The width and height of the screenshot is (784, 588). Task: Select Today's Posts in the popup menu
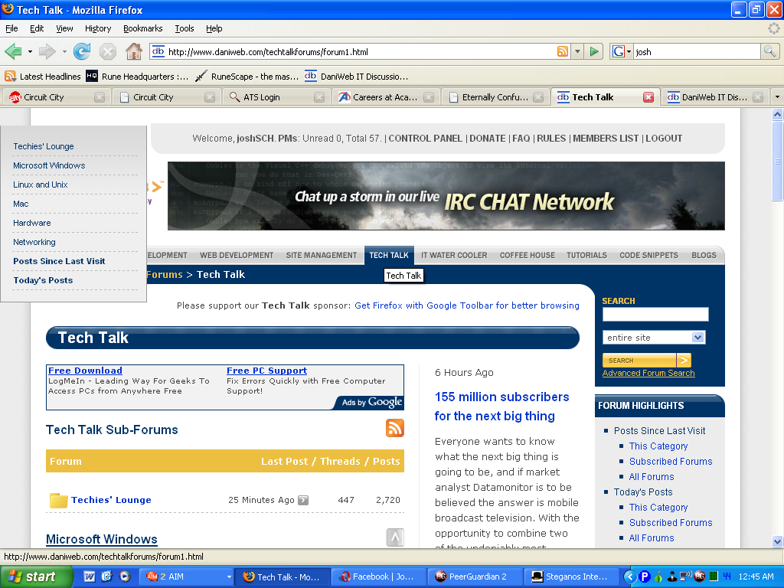point(43,280)
